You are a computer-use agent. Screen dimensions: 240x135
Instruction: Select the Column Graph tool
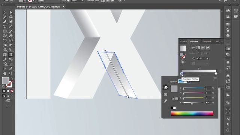(11, 64)
